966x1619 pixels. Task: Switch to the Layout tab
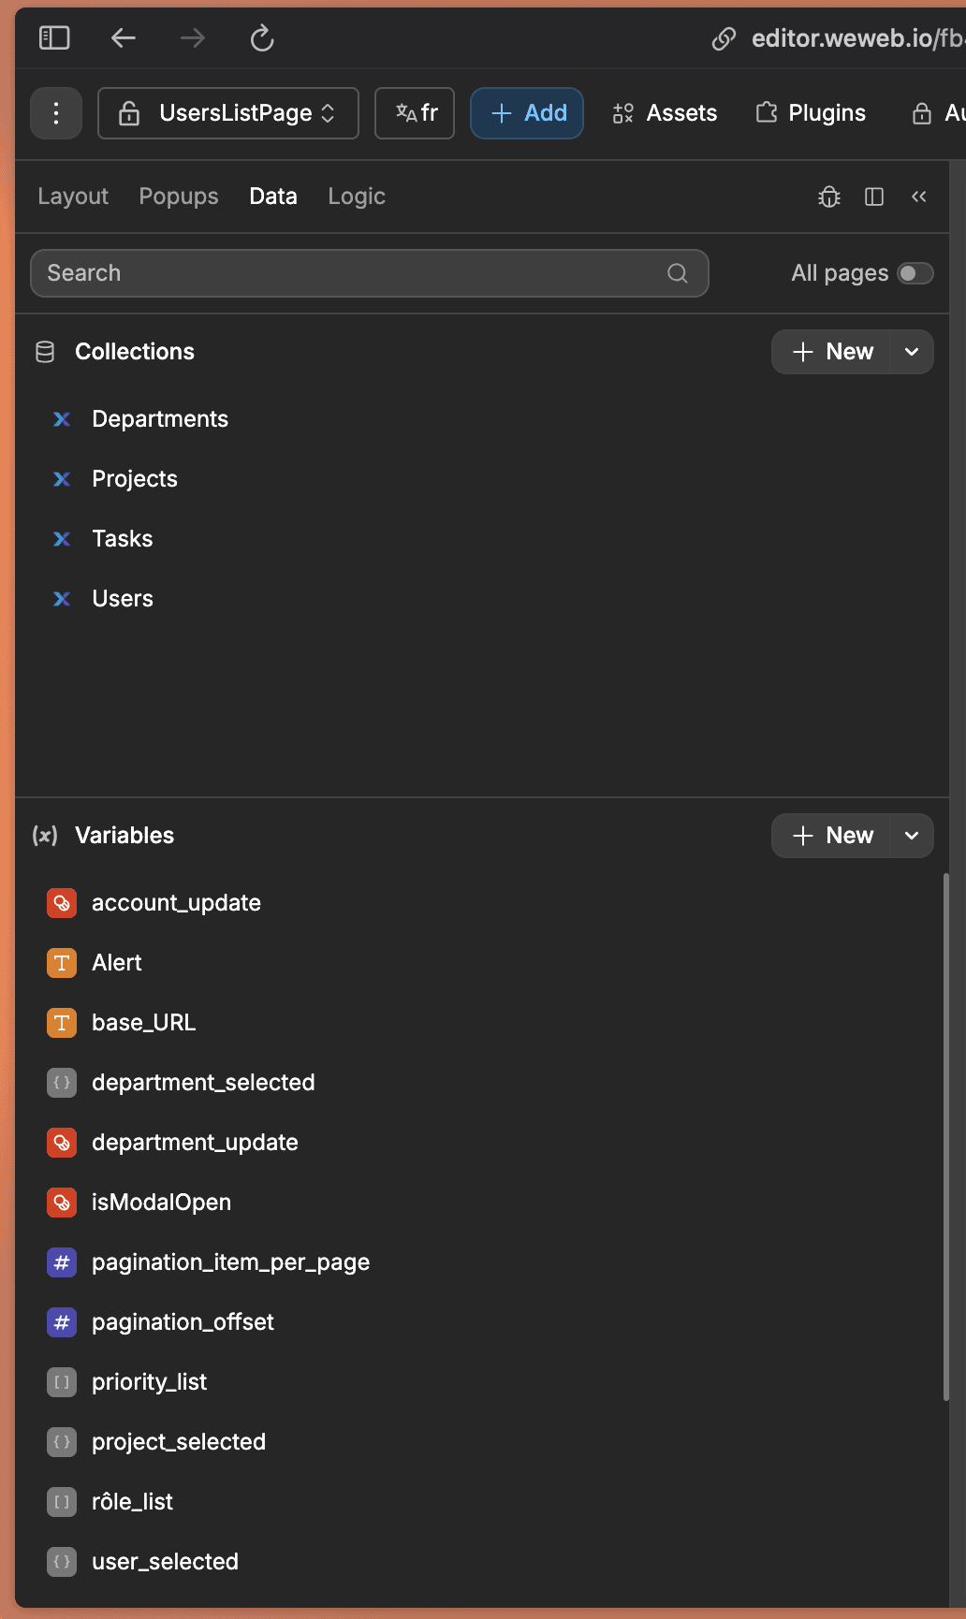point(73,197)
